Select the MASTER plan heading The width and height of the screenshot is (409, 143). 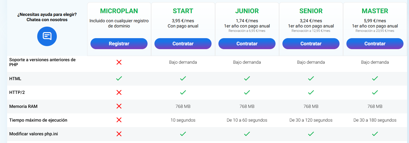pos(375,11)
